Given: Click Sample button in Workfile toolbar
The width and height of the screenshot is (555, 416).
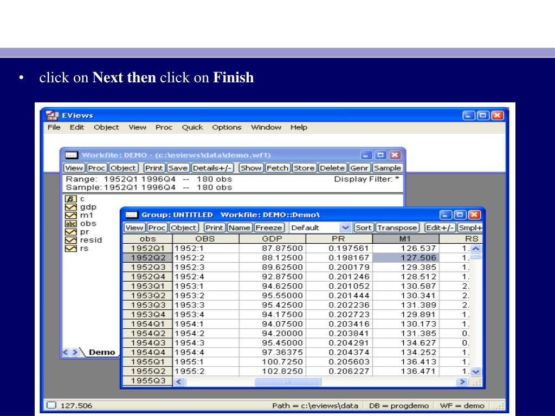Looking at the screenshot, I should click(387, 168).
